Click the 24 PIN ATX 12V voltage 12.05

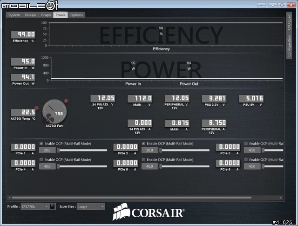[x=103, y=98]
